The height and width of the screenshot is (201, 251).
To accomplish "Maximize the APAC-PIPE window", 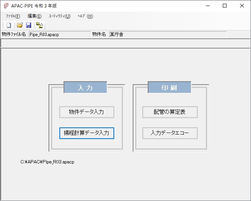I will (x=225, y=6).
